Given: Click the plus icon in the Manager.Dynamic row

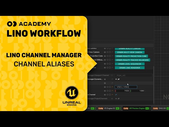Looking at the screenshot, I should click(x=116, y=79).
